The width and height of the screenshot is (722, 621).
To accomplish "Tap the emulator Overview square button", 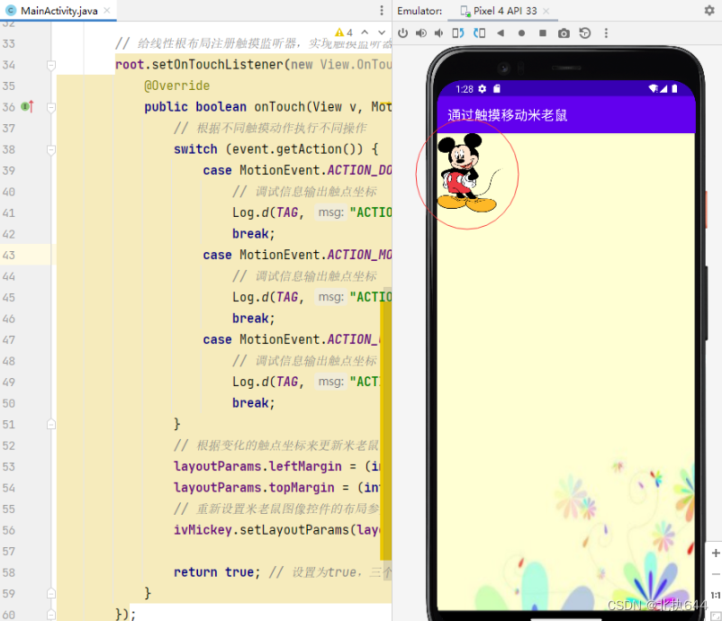I will tap(543, 33).
